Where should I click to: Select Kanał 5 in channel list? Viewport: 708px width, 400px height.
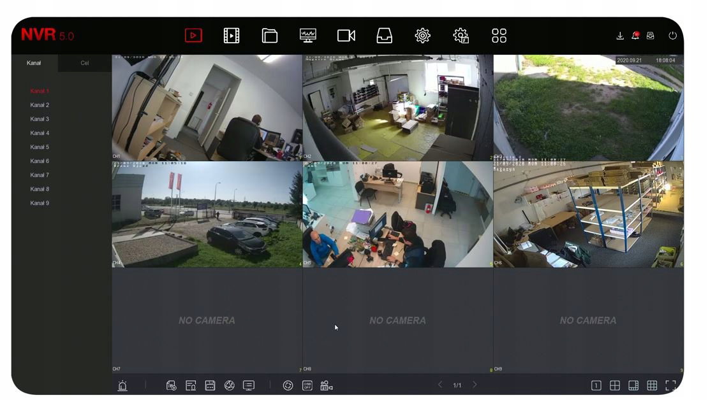coord(40,147)
